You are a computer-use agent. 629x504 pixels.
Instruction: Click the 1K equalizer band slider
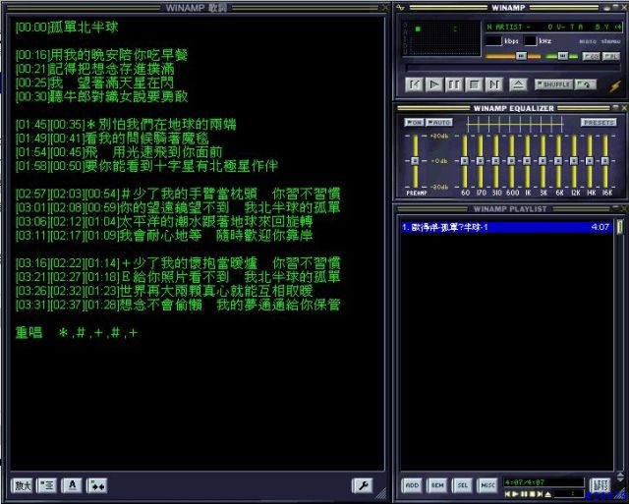pyautogui.click(x=527, y=161)
